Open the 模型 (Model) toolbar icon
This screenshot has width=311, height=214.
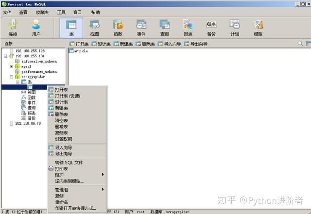[x=258, y=28]
